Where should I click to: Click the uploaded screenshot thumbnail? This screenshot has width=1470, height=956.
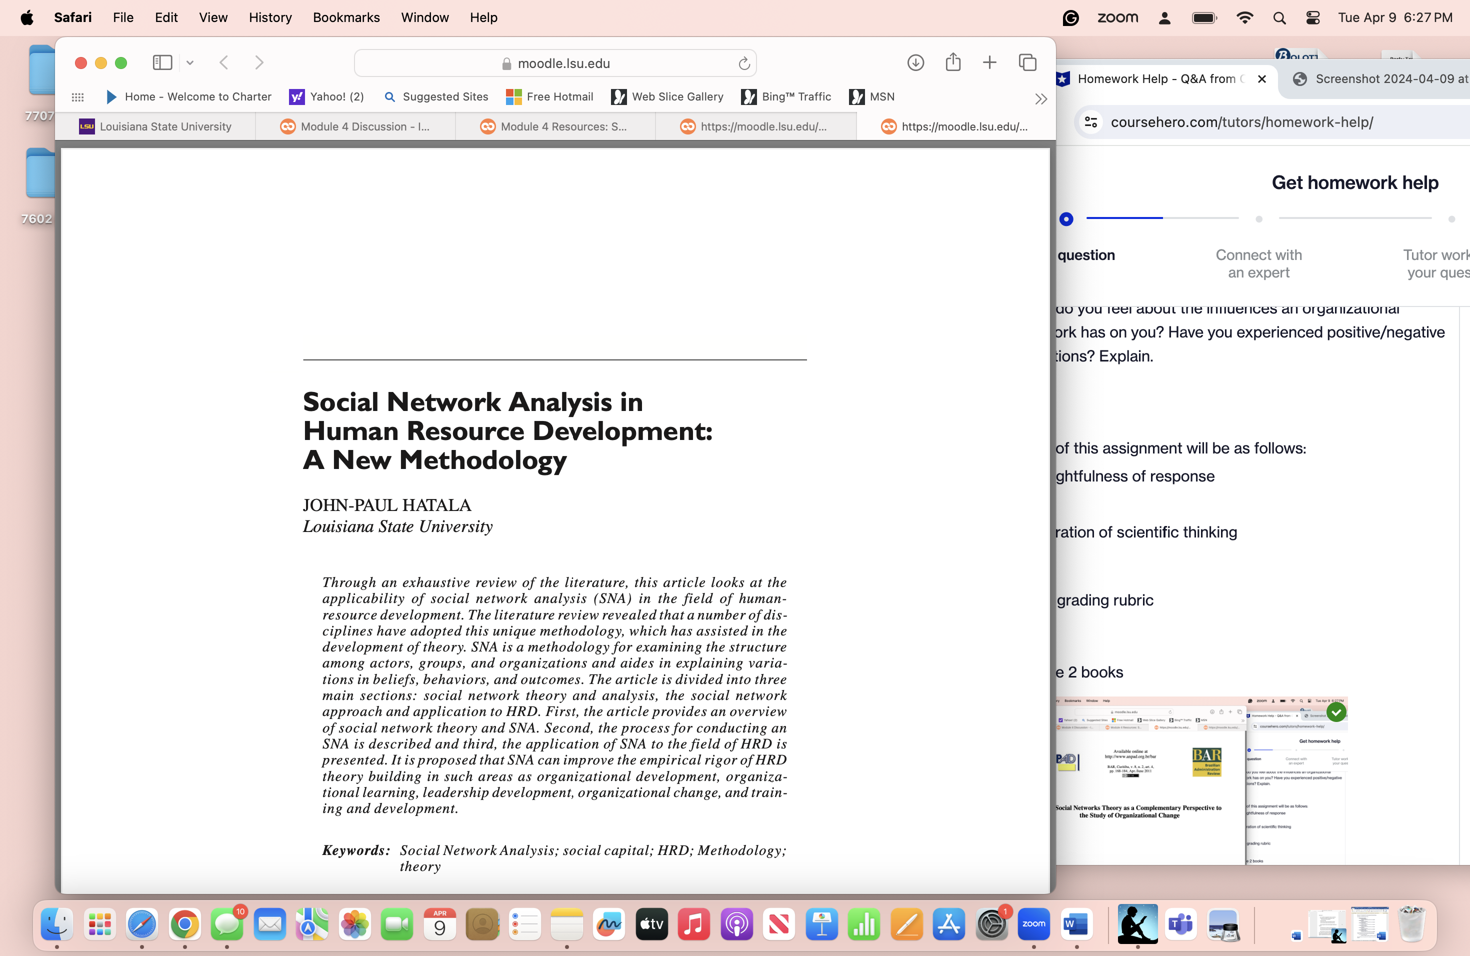[x=1201, y=780]
